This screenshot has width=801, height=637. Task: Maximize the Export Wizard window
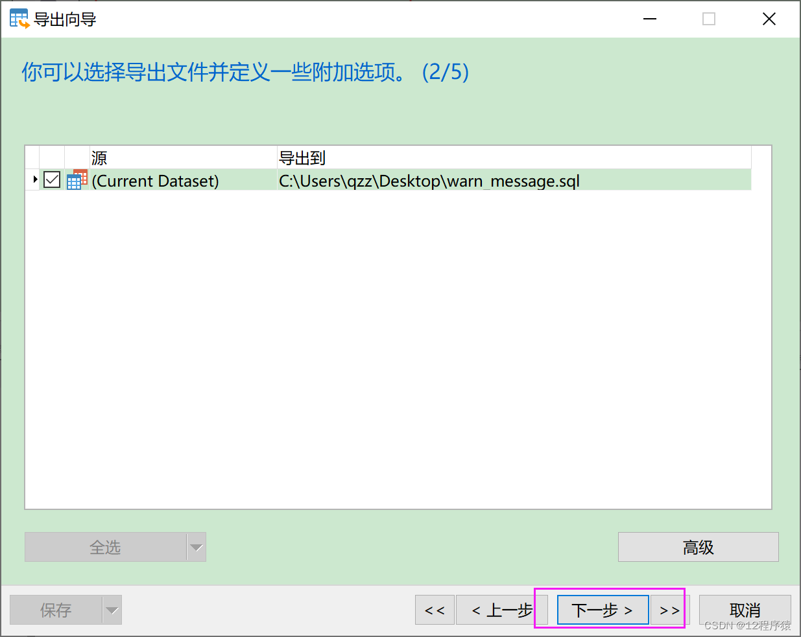click(709, 19)
